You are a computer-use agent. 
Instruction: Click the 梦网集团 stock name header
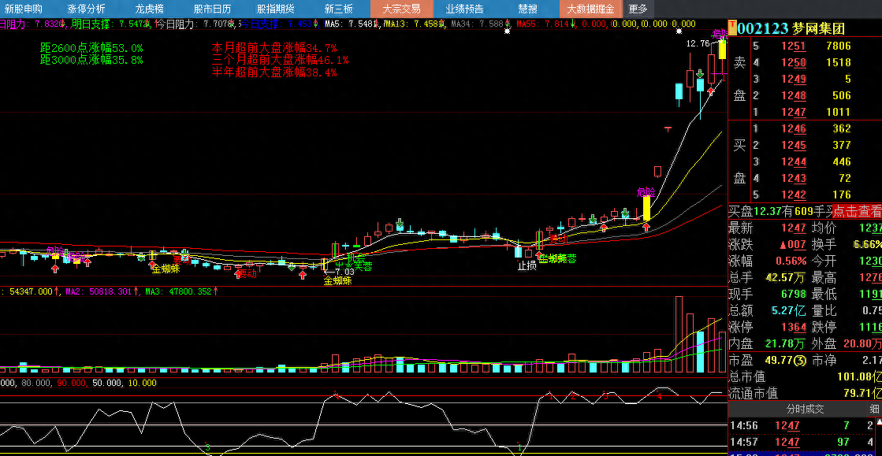click(820, 29)
